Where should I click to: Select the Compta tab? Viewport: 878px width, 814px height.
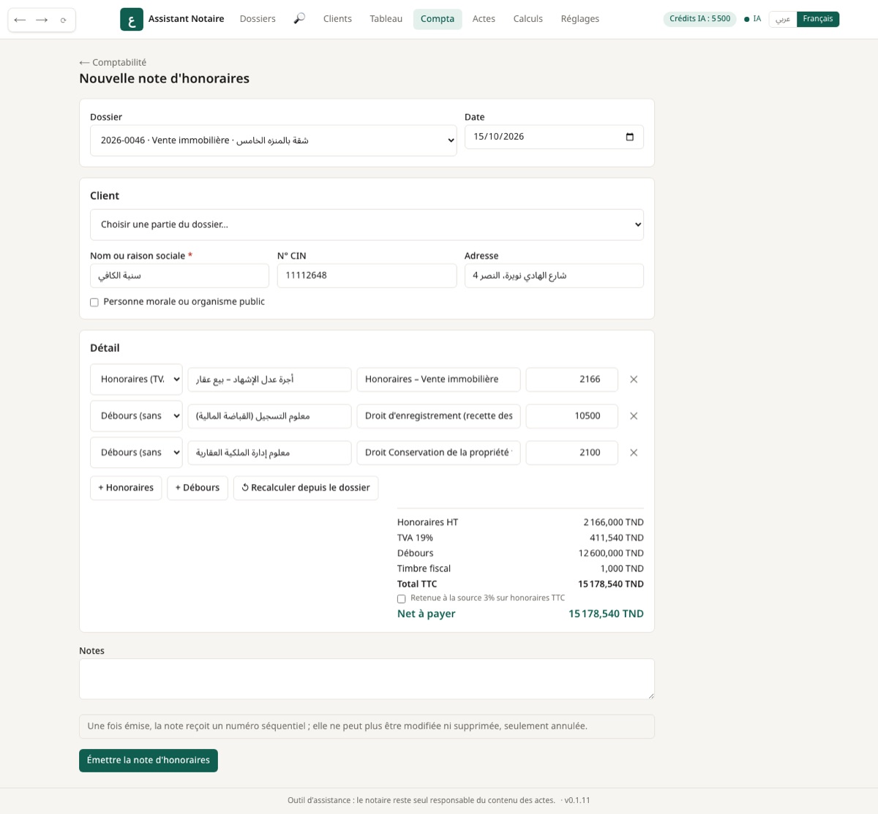click(438, 19)
